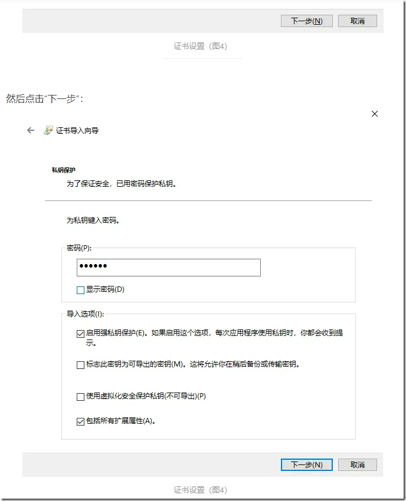Click the private key password field
Screen dimensions: 406x501
tap(169, 268)
